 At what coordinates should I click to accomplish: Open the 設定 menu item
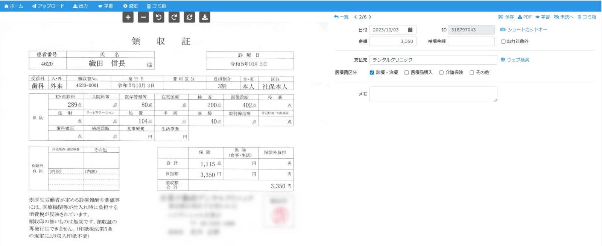point(131,6)
